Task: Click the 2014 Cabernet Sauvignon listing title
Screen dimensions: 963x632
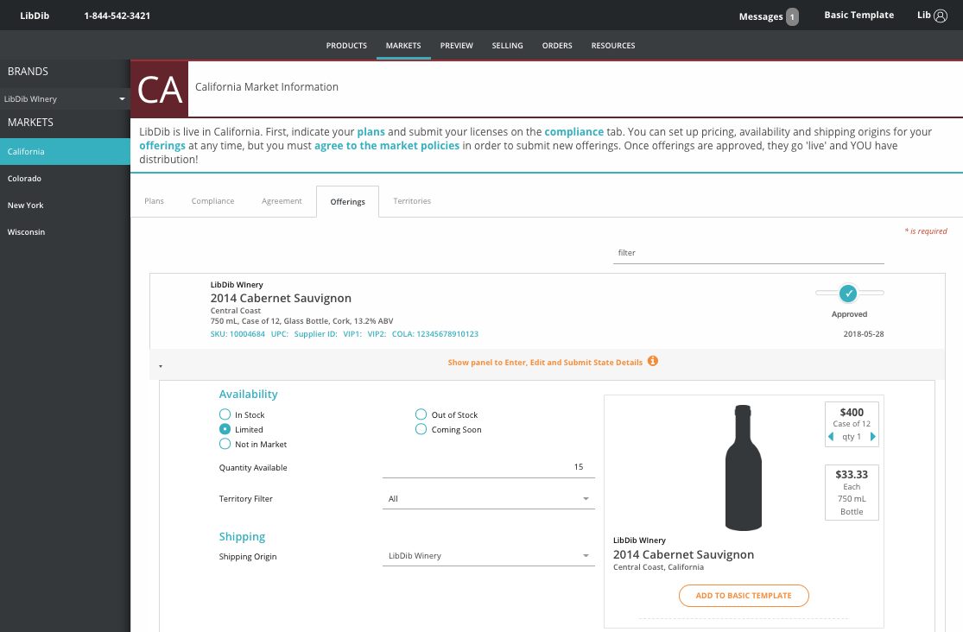Action: coord(281,298)
